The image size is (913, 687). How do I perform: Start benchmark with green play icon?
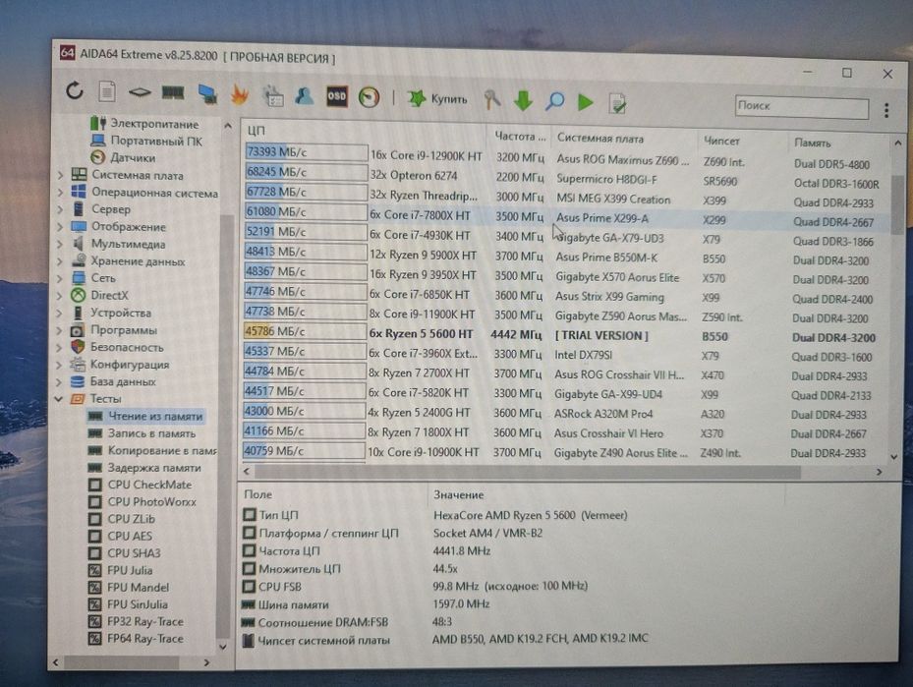coord(585,102)
